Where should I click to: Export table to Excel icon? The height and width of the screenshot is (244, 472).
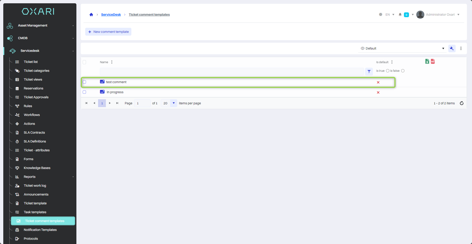427,61
